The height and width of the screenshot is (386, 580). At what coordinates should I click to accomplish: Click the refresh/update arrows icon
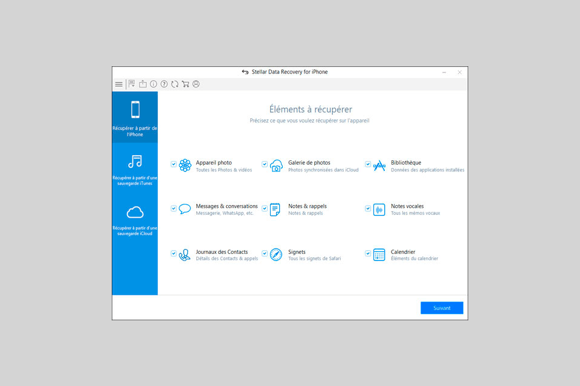coord(175,84)
